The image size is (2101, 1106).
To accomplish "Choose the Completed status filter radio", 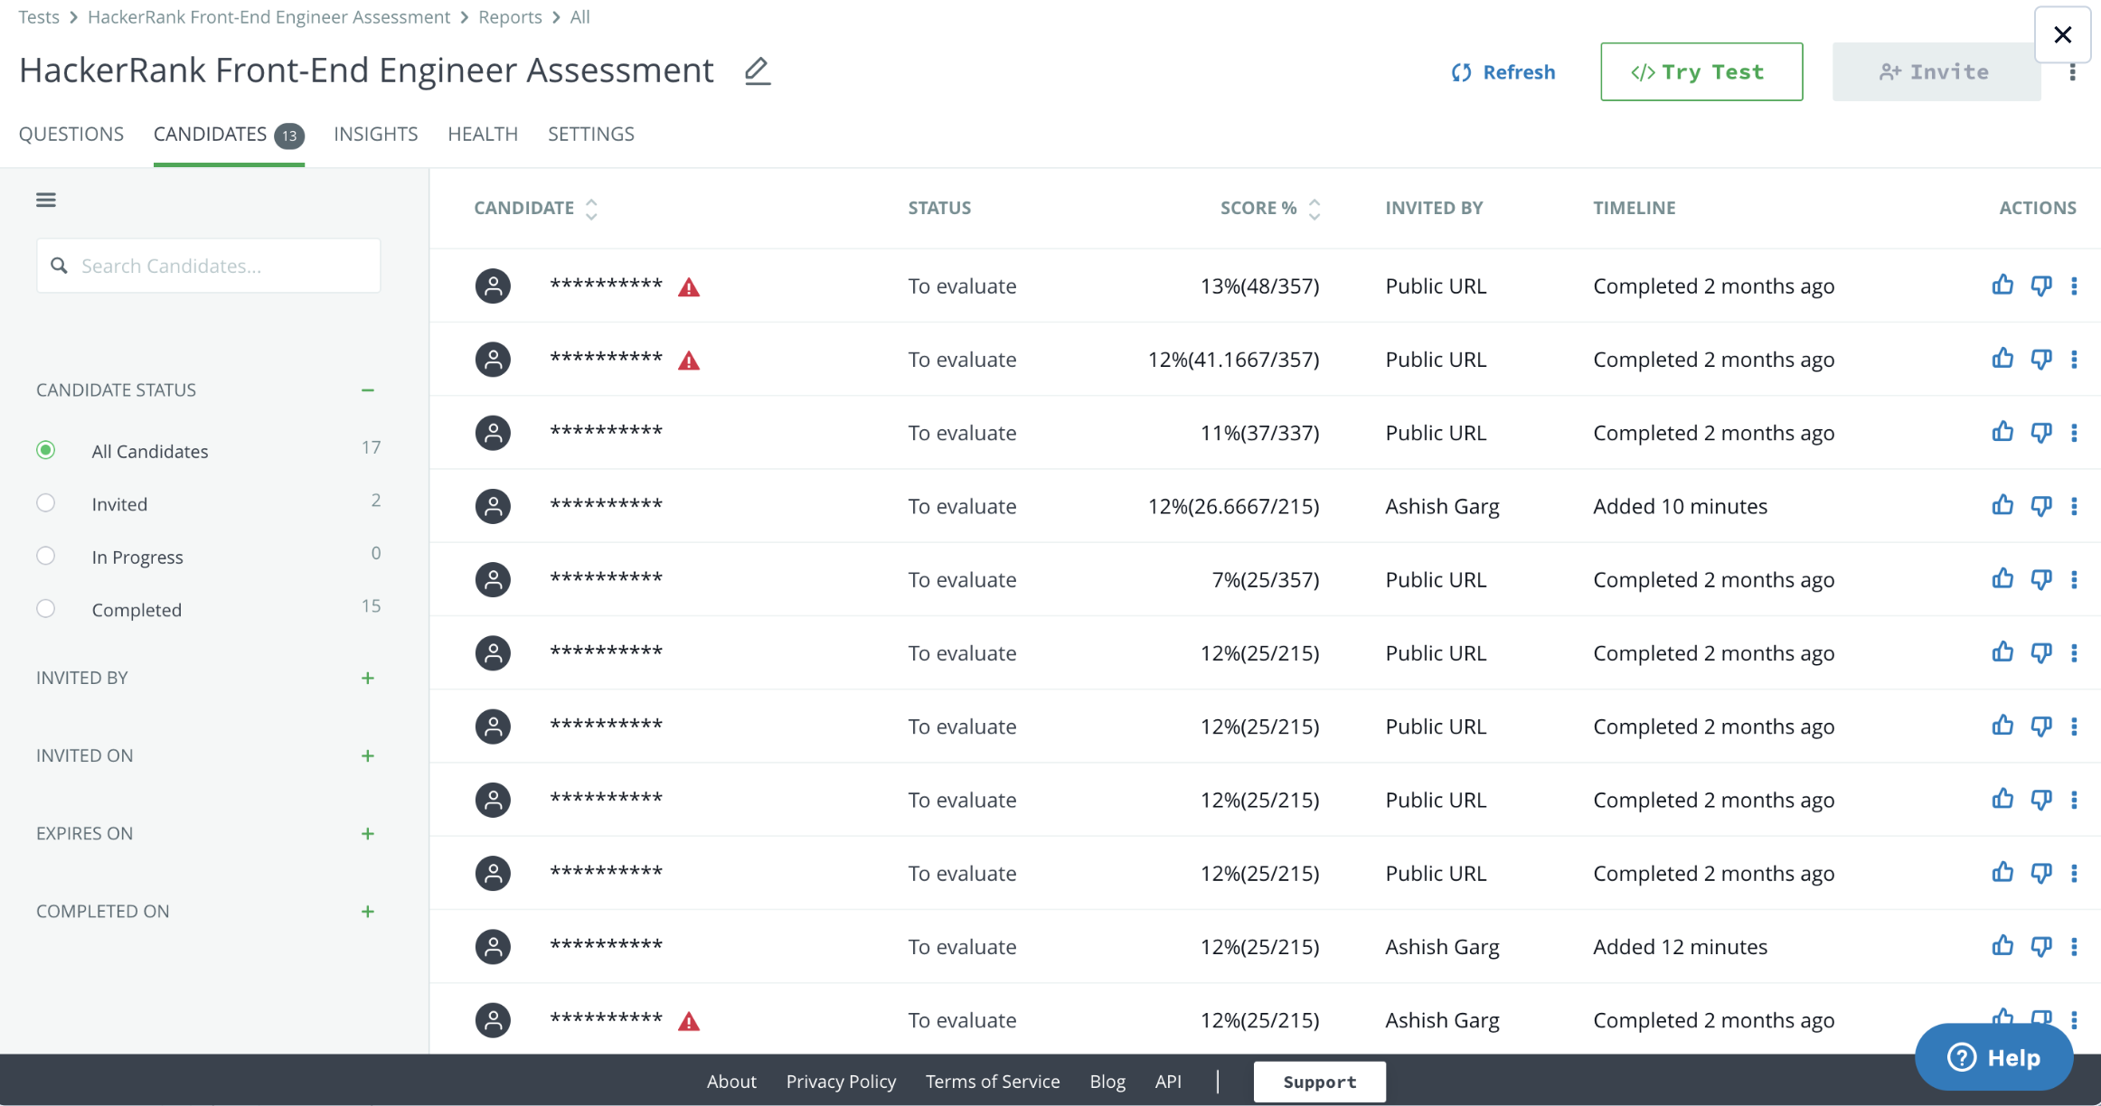I will pyautogui.click(x=46, y=609).
